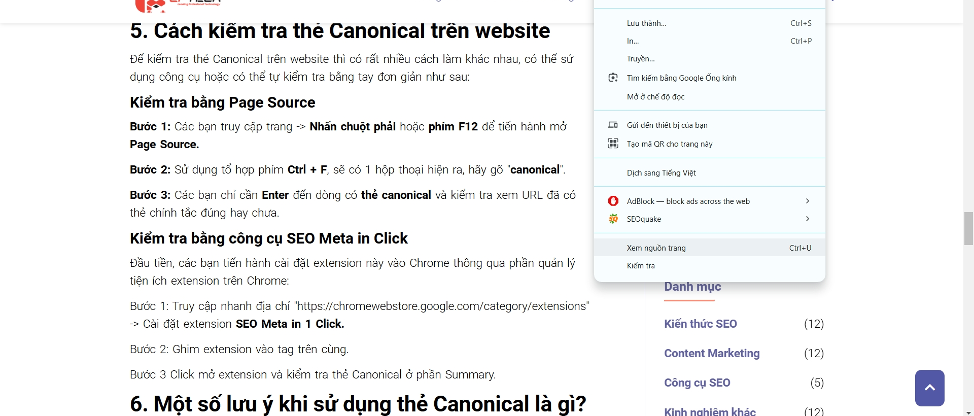Image resolution: width=974 pixels, height=416 pixels.
Task: Click the page vertical scrollbar thumb
Action: point(968,229)
